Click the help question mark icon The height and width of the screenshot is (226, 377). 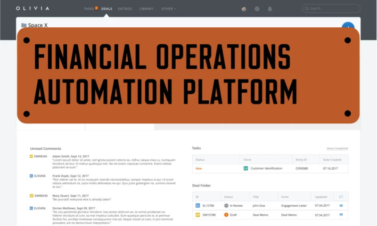pyautogui.click(x=257, y=9)
